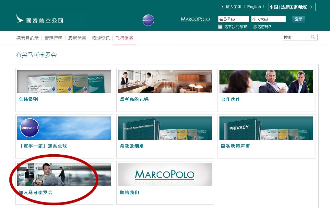Click the MarcoPolo wordmark in the header

pos(195,19)
